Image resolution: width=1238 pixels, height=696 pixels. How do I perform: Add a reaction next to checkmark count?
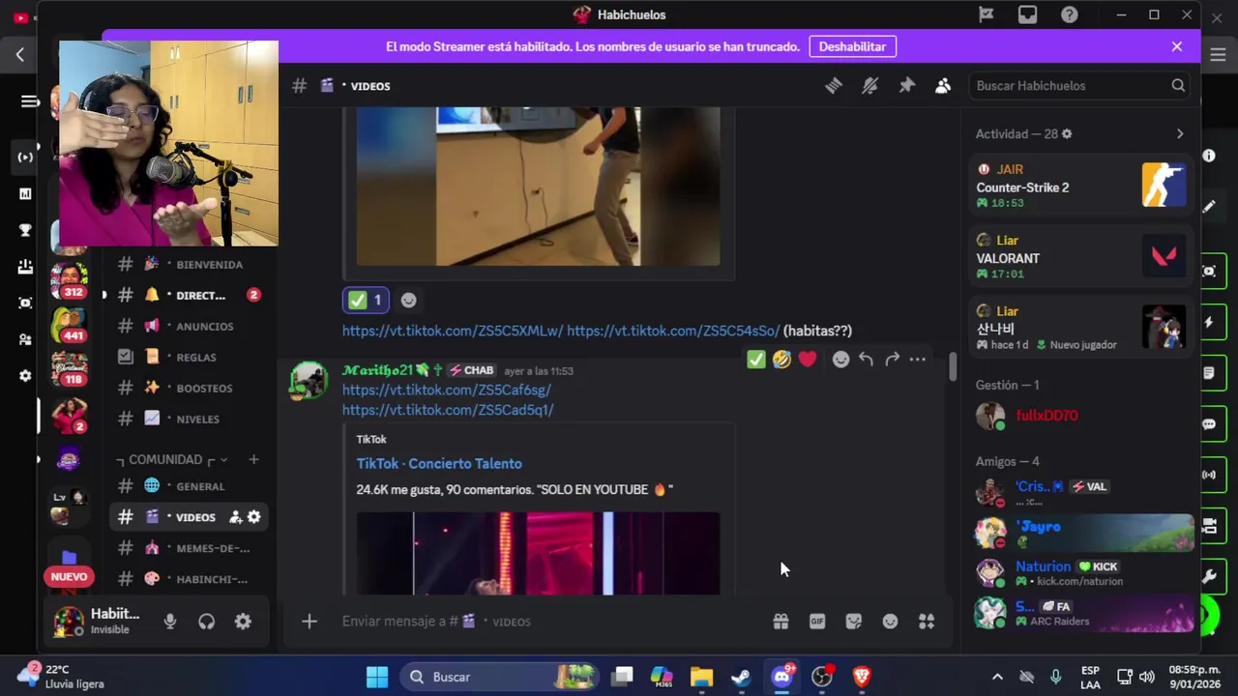click(x=408, y=300)
